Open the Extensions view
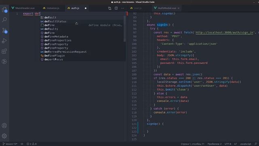Image resolution: width=259 pixels, height=146 pixels. tap(4, 51)
